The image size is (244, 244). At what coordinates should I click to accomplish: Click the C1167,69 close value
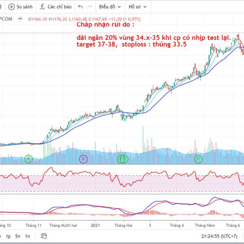click(98, 19)
